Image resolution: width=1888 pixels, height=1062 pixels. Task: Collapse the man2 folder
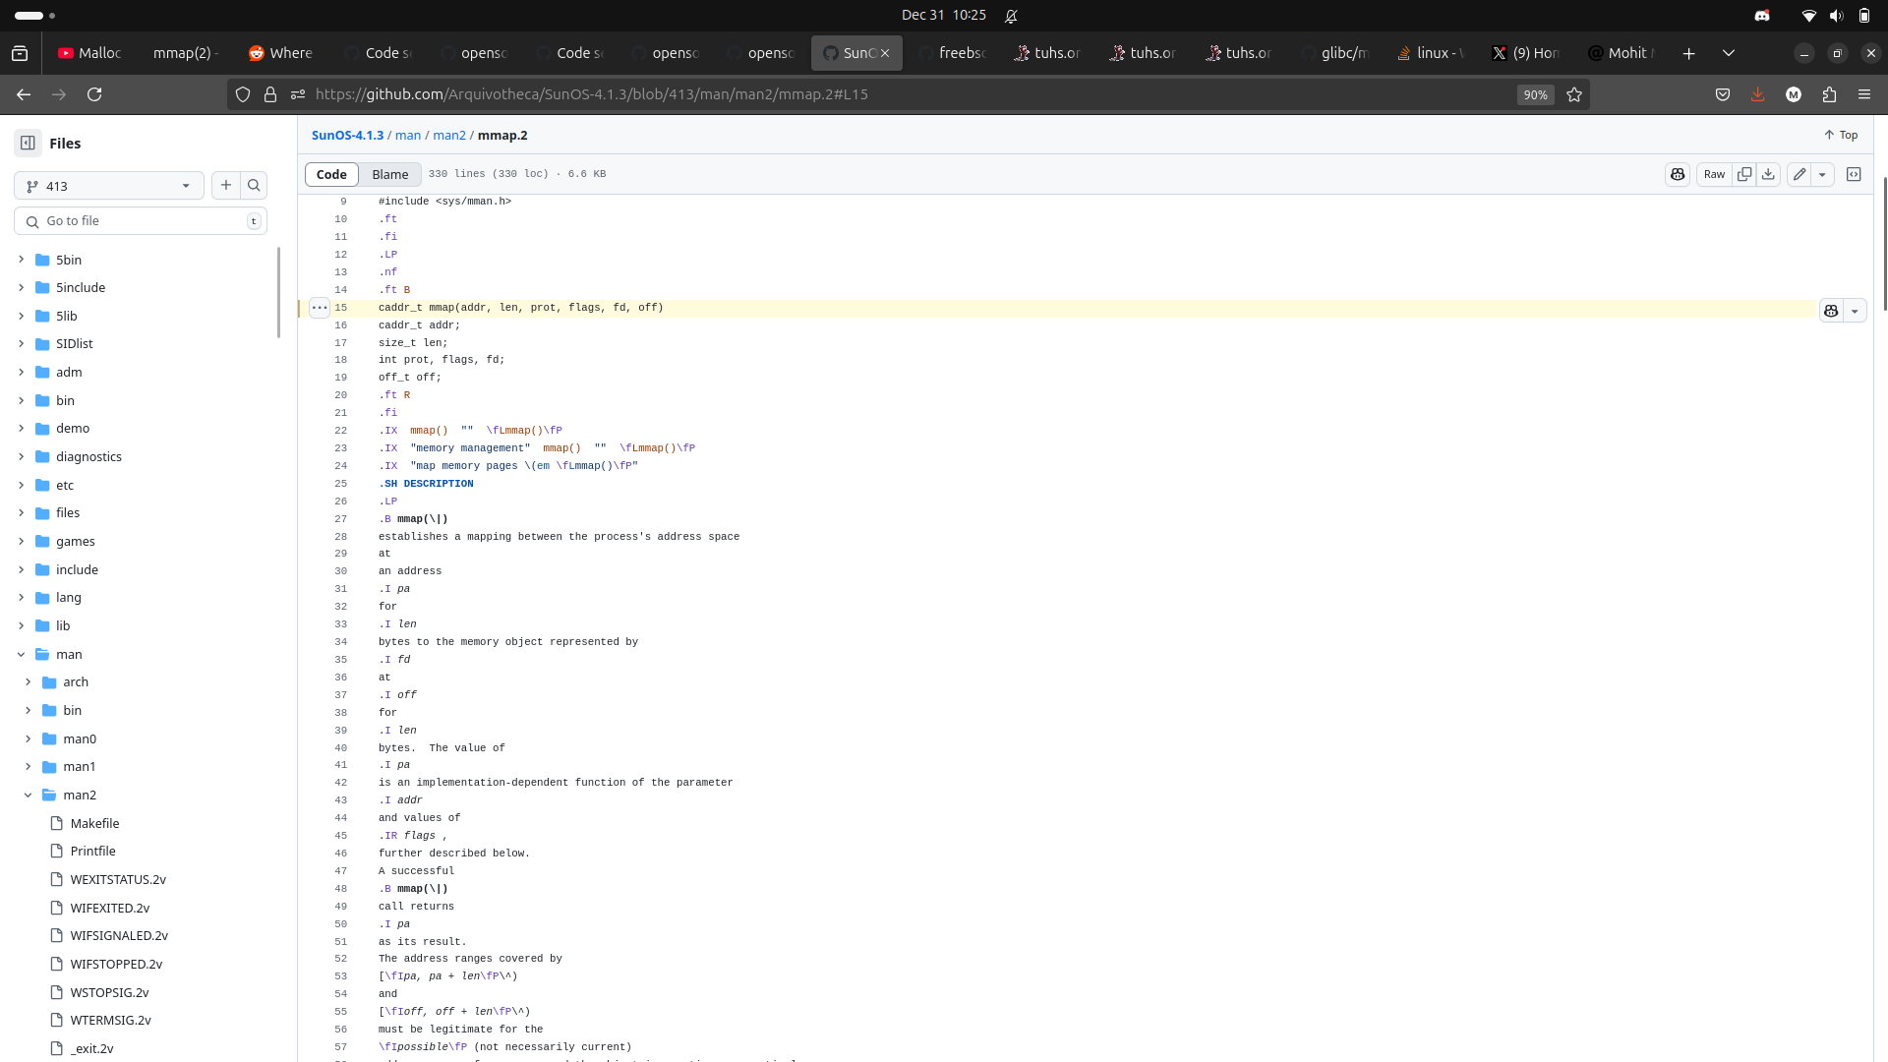[28, 795]
